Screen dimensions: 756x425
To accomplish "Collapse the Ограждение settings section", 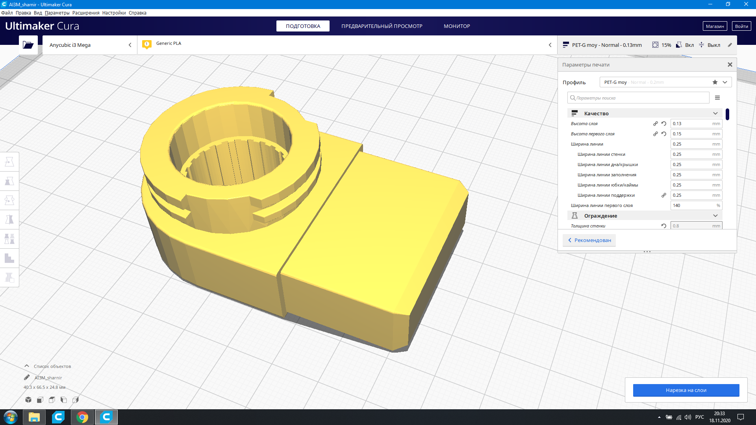I will click(x=715, y=216).
